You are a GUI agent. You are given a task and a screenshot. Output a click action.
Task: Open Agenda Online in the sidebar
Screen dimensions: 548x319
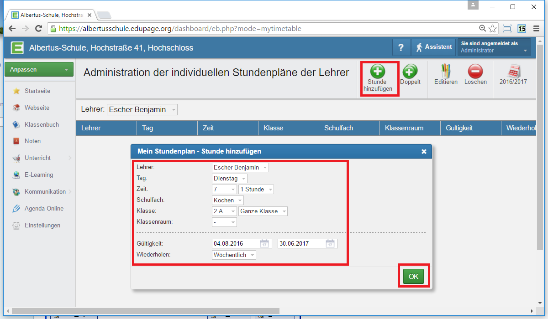click(44, 208)
